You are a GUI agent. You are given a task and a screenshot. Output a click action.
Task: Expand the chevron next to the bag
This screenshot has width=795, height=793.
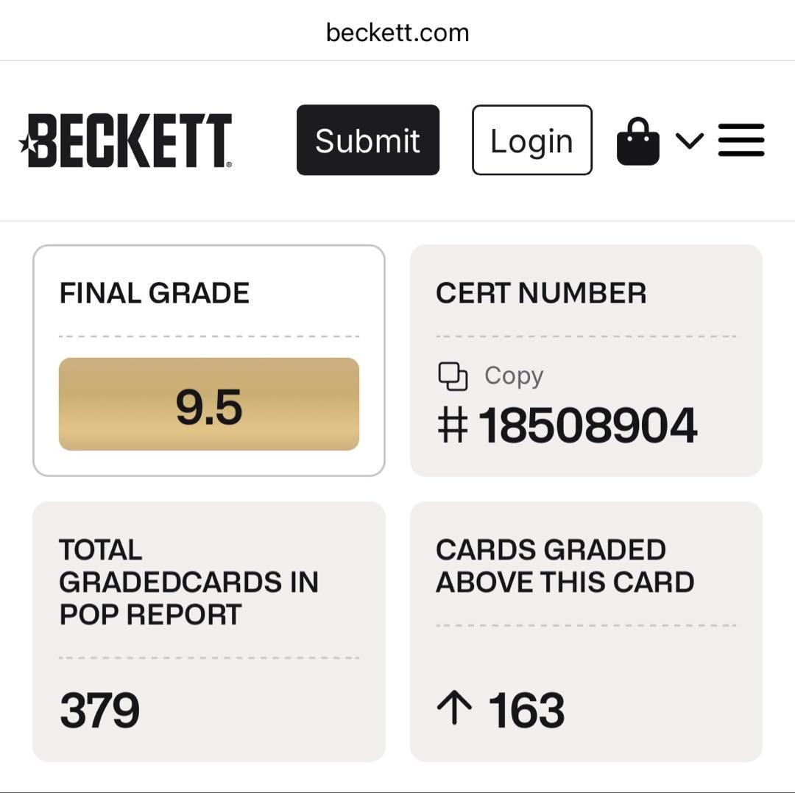pos(689,140)
